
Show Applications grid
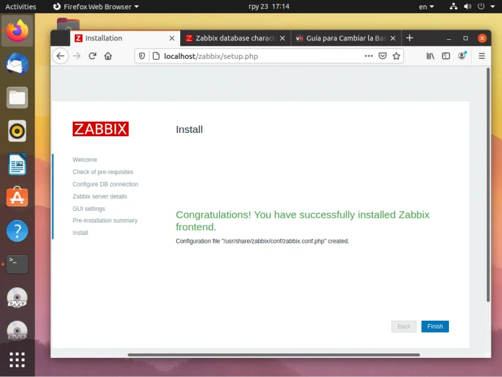[17, 360]
